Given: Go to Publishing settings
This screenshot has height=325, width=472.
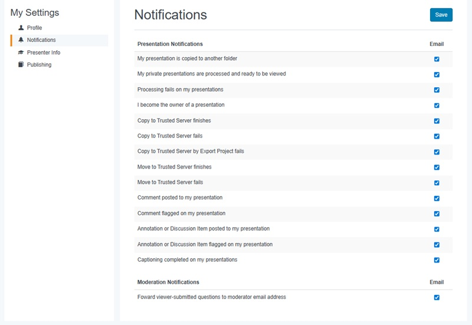Looking at the screenshot, I should [39, 65].
